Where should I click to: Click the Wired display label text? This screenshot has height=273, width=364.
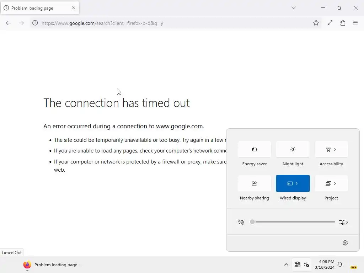tap(293, 198)
